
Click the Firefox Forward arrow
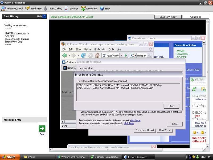[74, 55]
